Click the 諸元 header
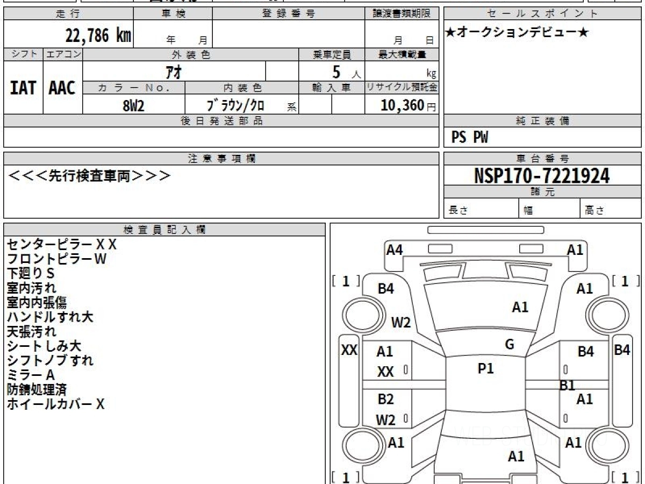The width and height of the screenshot is (645, 484). (x=542, y=192)
